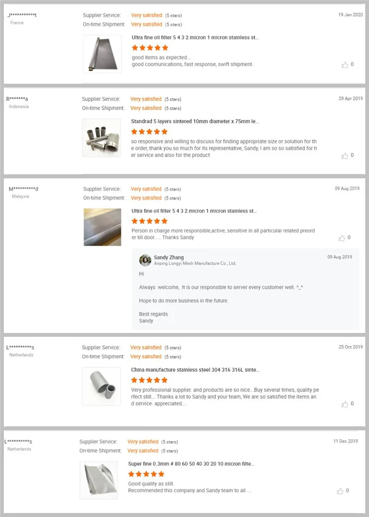Give thumbs-up to the Malaysia buyer's review
This screenshot has width=369, height=517.
tap(342, 238)
